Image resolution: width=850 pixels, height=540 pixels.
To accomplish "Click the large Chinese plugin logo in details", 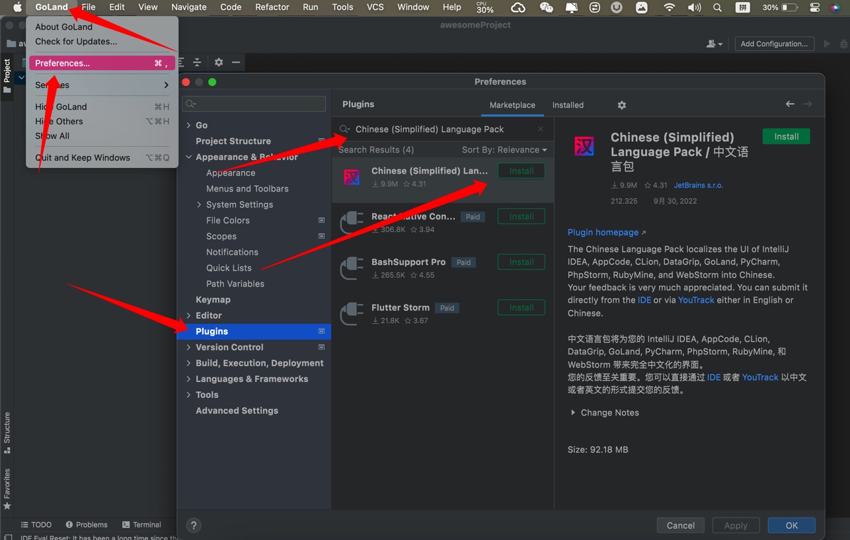I will coord(584,145).
